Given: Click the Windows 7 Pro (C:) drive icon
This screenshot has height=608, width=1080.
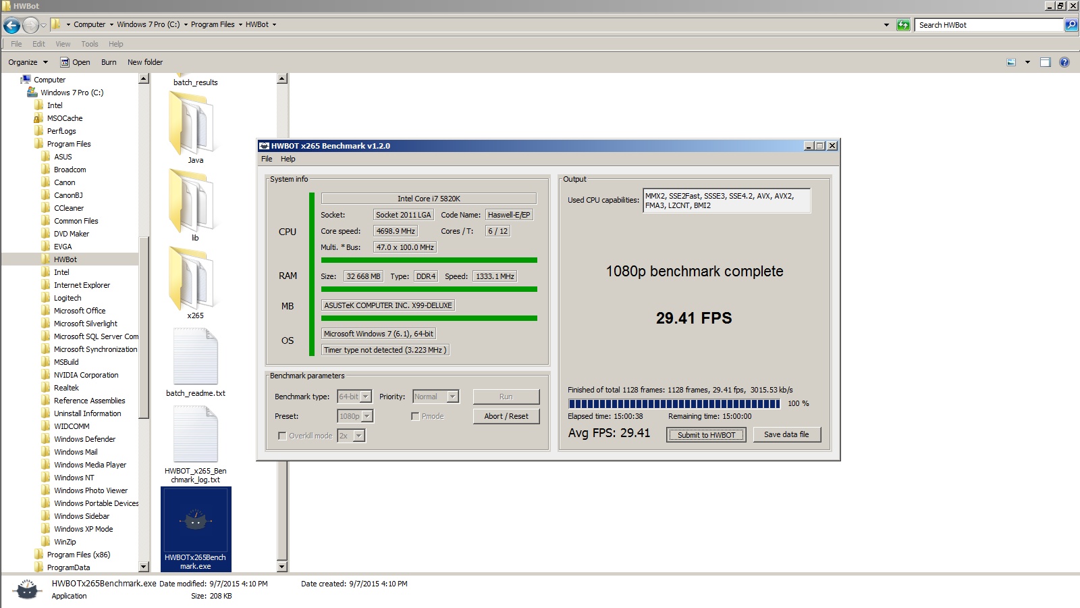Looking at the screenshot, I should point(32,93).
